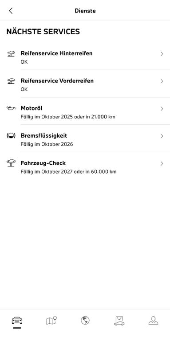Viewport: 170px width, 342px height.
Task: Select Fahrzeug-Check due October 2027
Action: point(85,166)
